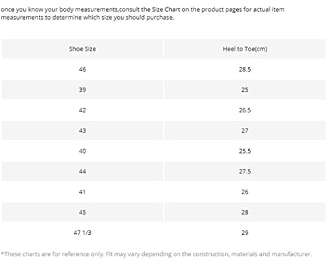Viewport: 329px width, 260px height.
Task: Click the 28 heel to toe value
Action: pos(245,212)
